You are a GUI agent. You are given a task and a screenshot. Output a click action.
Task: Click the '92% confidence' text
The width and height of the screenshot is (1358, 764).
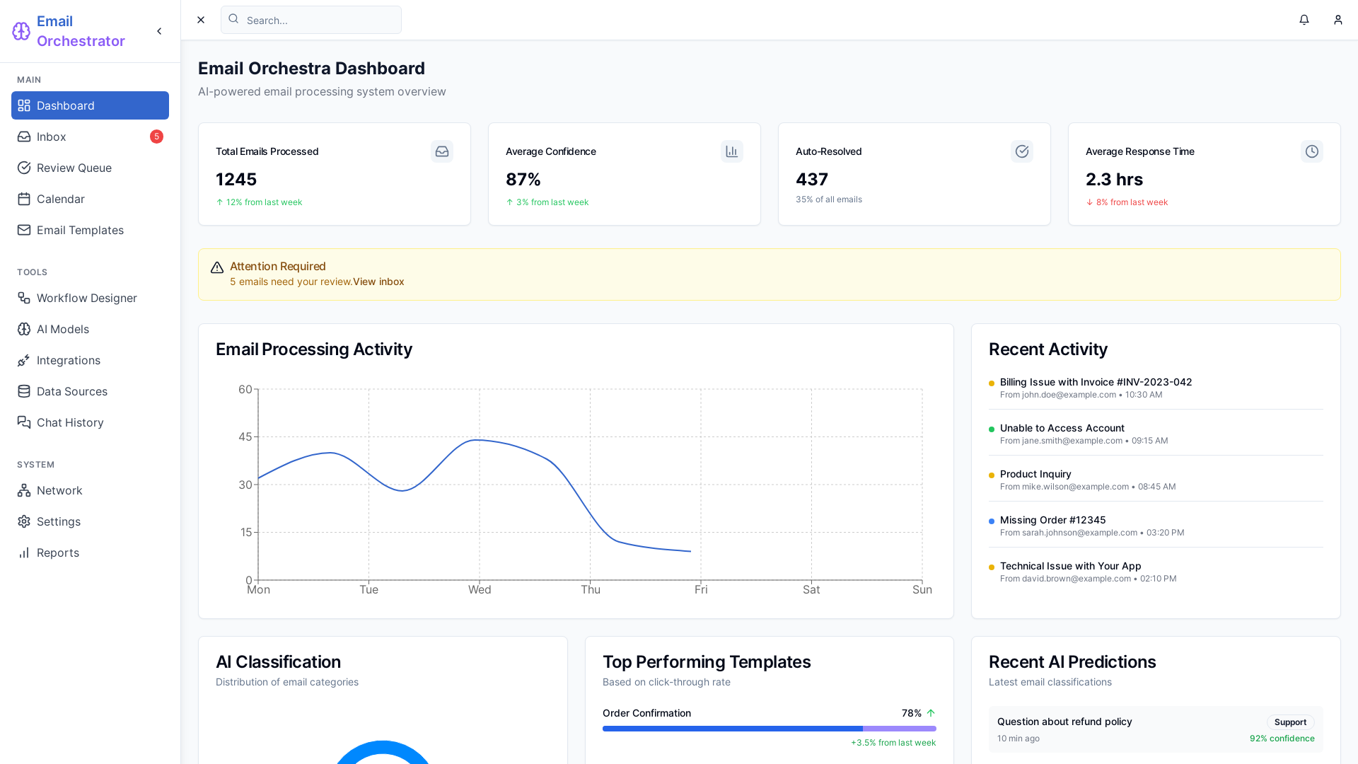click(1282, 739)
